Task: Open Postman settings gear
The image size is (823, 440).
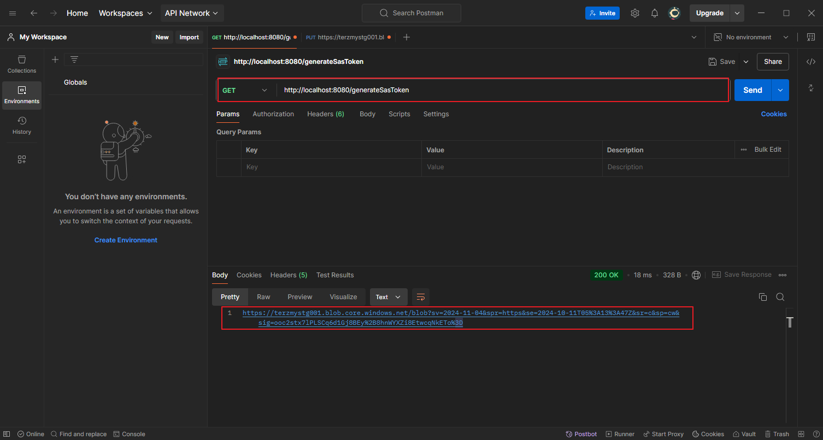Action: coord(634,13)
